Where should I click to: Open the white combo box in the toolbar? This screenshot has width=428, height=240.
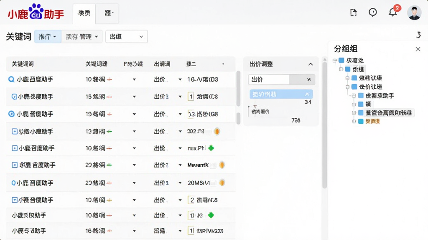[127, 37]
